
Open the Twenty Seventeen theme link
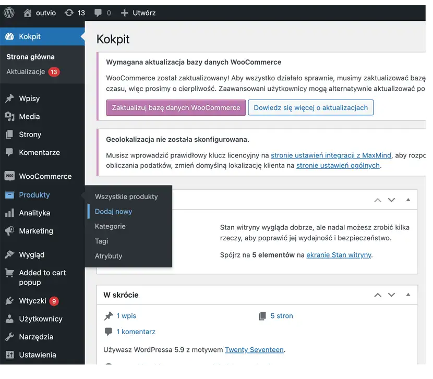[255, 350]
